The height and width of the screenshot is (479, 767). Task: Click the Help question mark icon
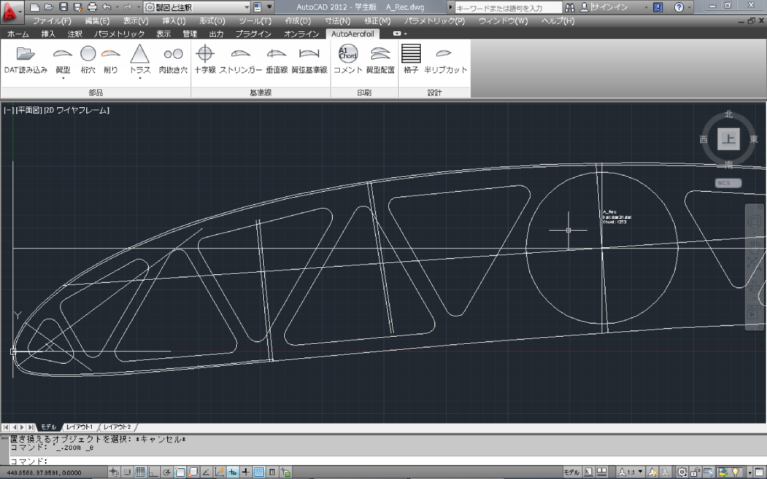[x=679, y=7]
